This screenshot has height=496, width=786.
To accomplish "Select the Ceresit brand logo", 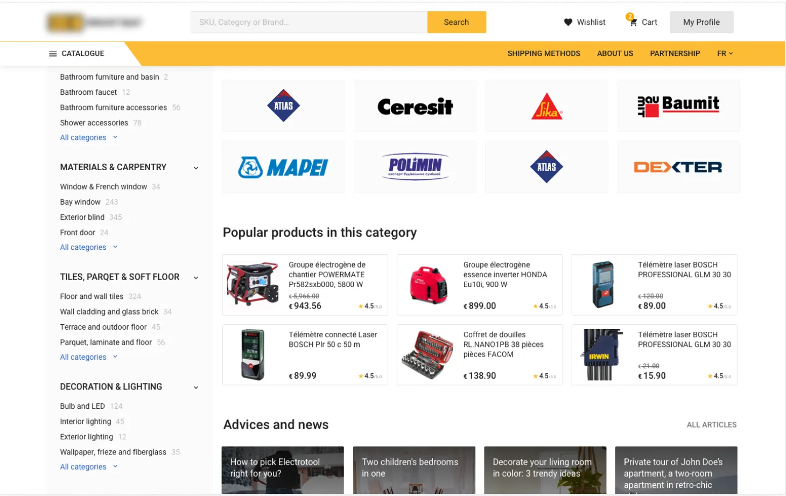I will (x=415, y=106).
